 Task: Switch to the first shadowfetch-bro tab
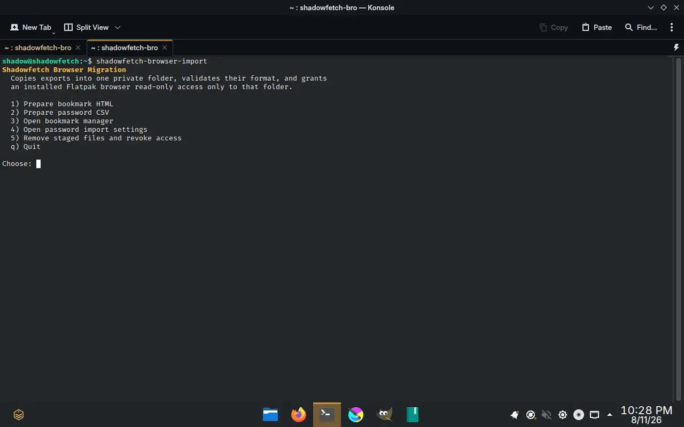pos(37,48)
